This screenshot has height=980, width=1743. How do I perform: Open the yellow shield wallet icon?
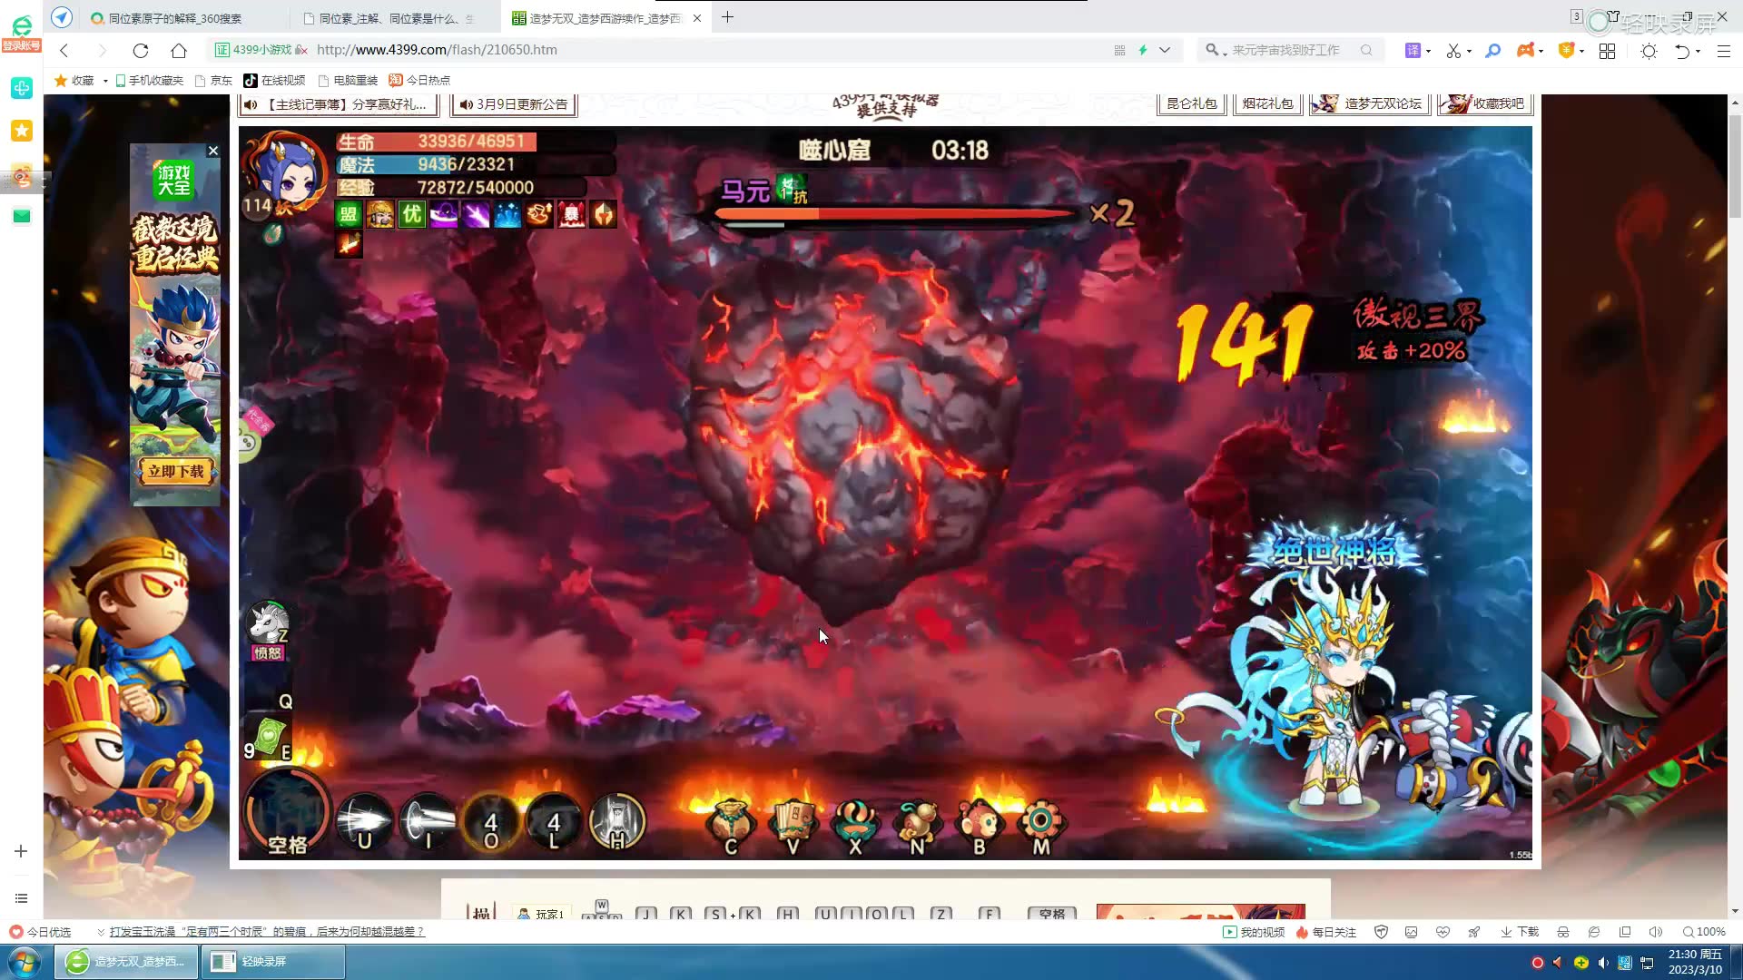pos(1566,50)
